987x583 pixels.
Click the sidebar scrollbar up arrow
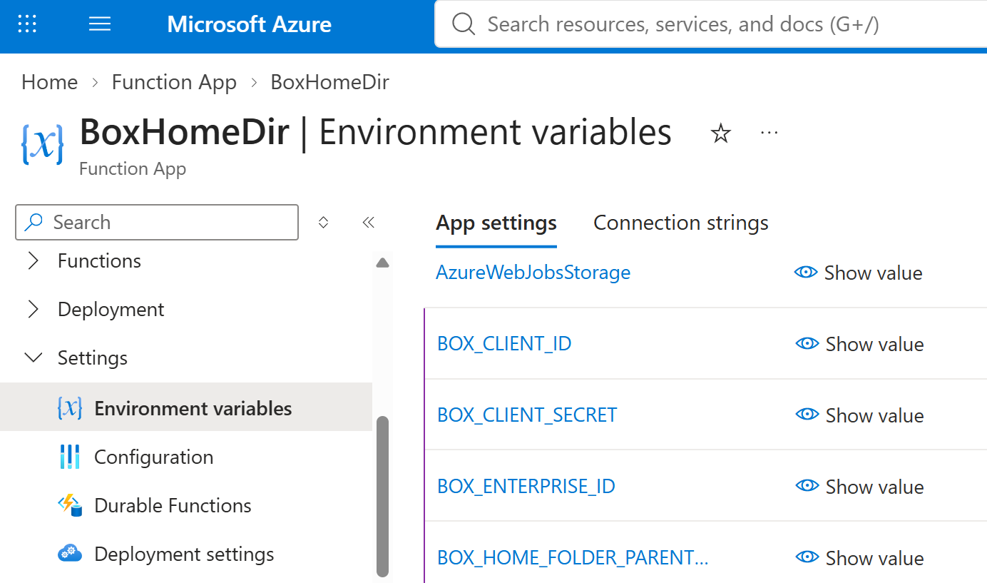coord(382,263)
